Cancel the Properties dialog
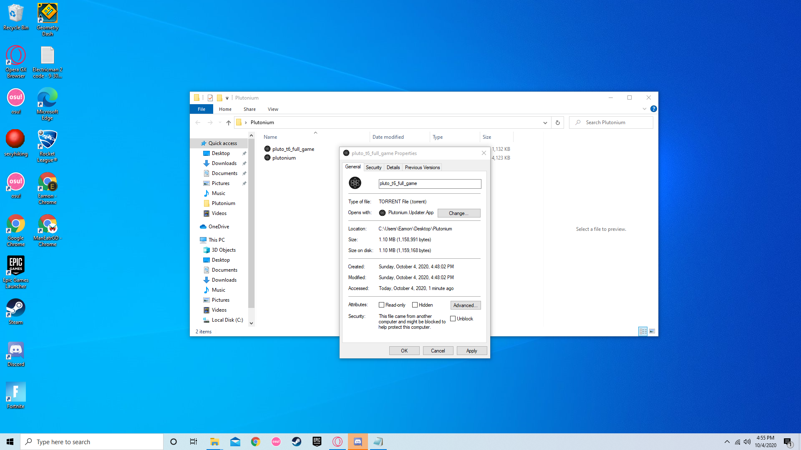The image size is (801, 450). coord(438,351)
